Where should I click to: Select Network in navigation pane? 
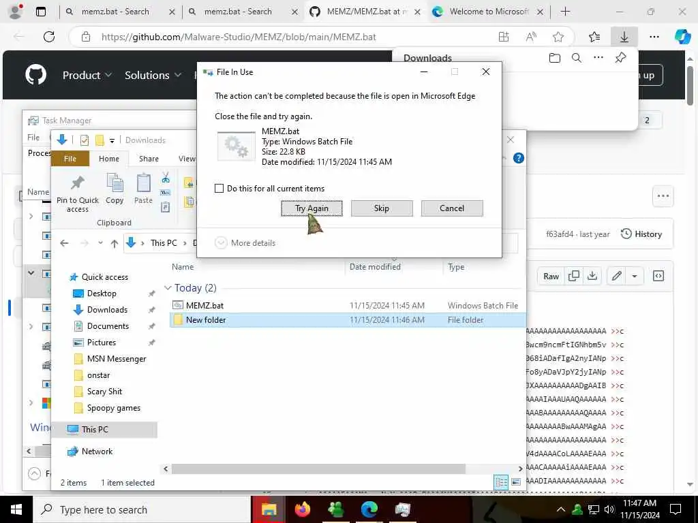(97, 451)
